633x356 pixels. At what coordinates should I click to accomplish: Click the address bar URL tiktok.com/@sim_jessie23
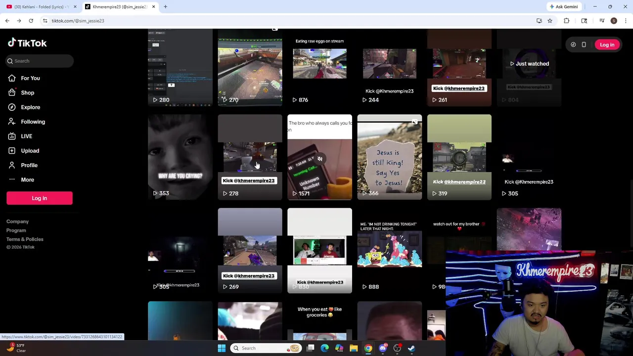pos(78,21)
